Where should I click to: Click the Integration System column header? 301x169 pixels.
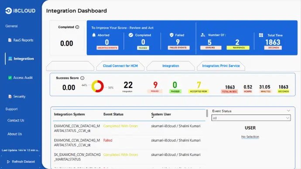tap(69, 114)
